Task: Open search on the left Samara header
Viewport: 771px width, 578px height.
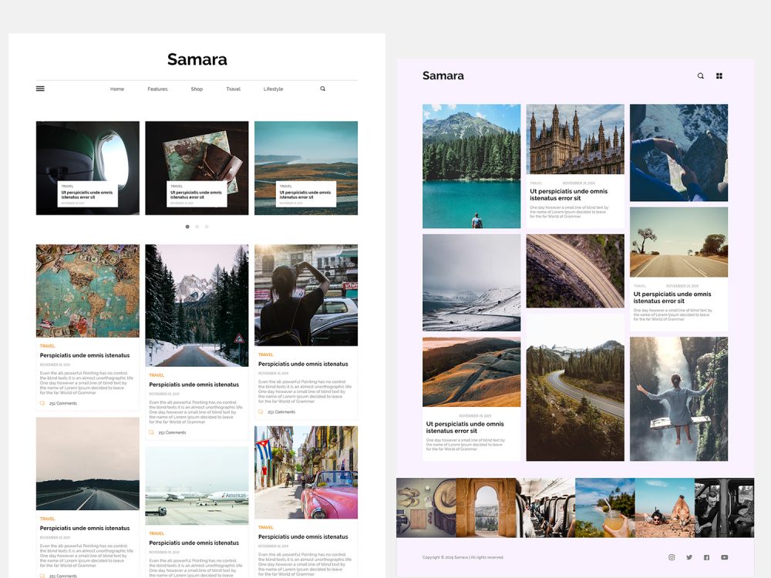Action: pyautogui.click(x=322, y=89)
